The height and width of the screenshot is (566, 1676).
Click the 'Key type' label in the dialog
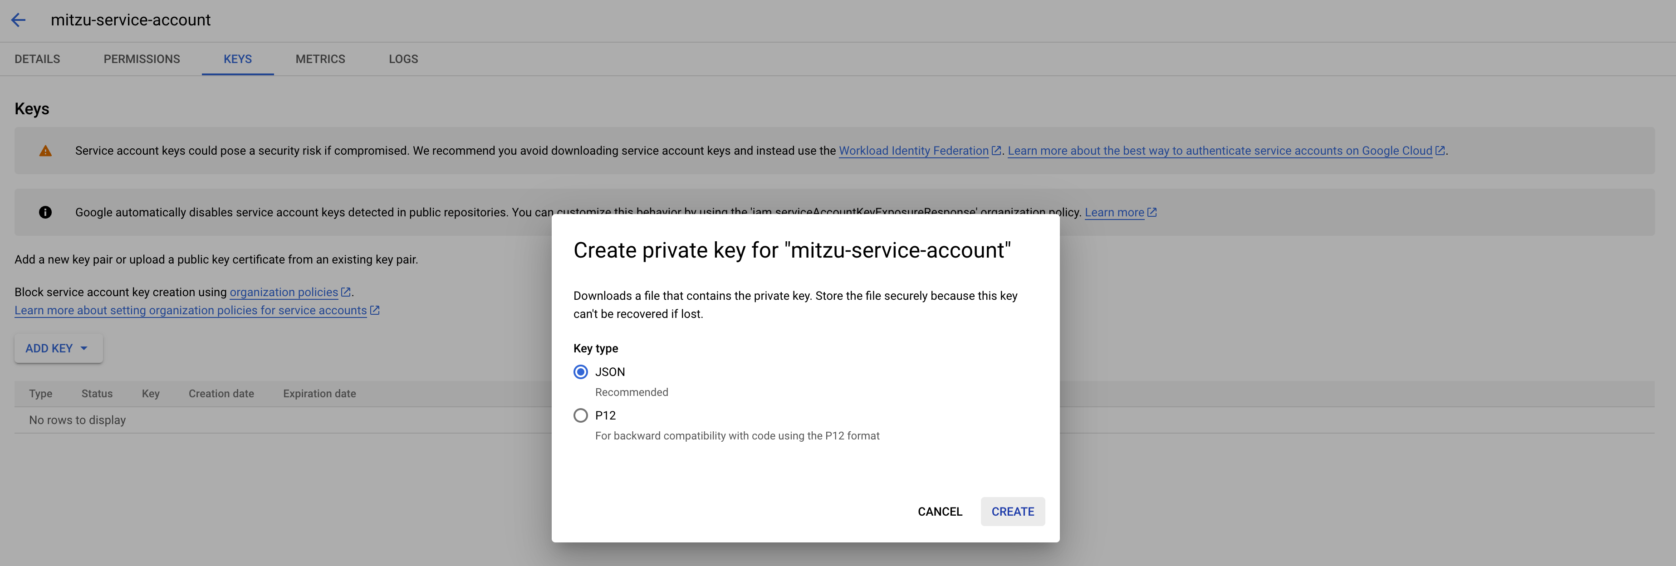coord(595,349)
